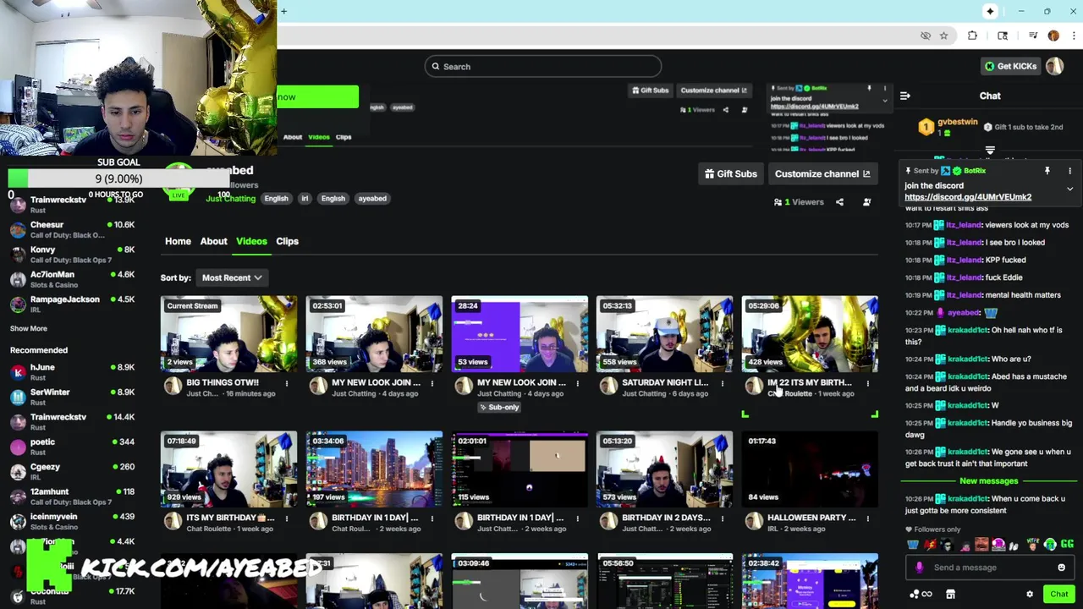Image resolution: width=1083 pixels, height=609 pixels.
Task: Click the Gemini sparkle icon in title bar
Action: (990, 11)
